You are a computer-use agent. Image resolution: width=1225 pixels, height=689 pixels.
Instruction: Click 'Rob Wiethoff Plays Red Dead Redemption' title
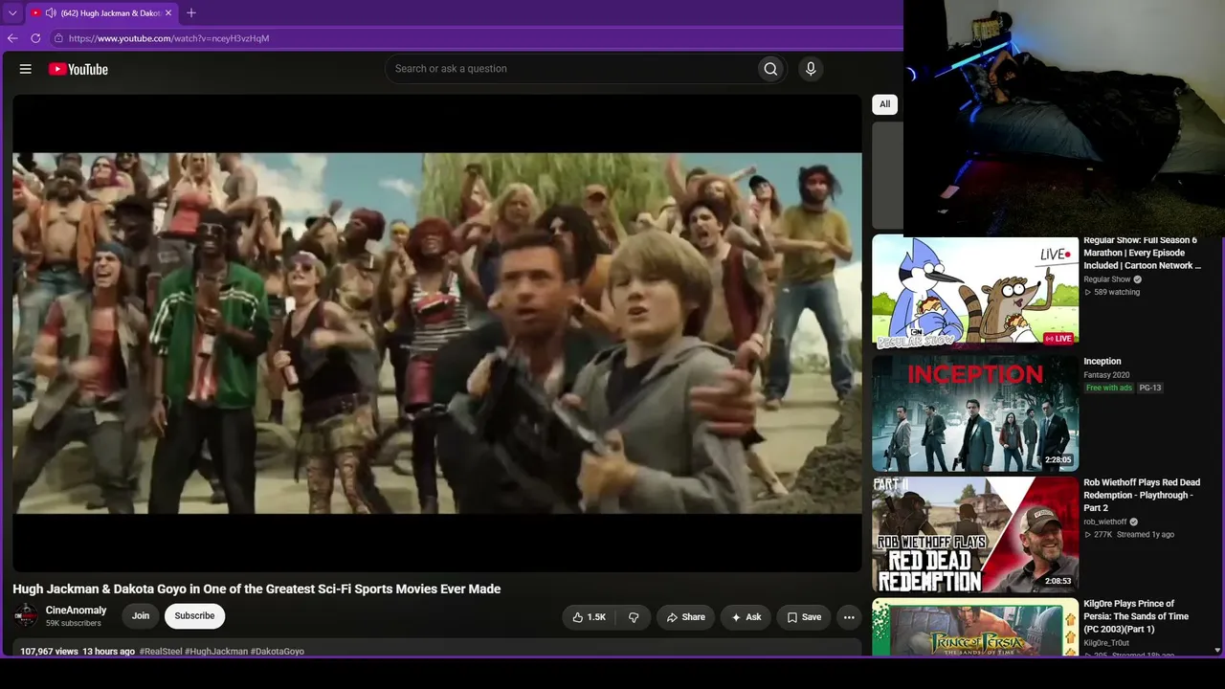coord(1142,496)
